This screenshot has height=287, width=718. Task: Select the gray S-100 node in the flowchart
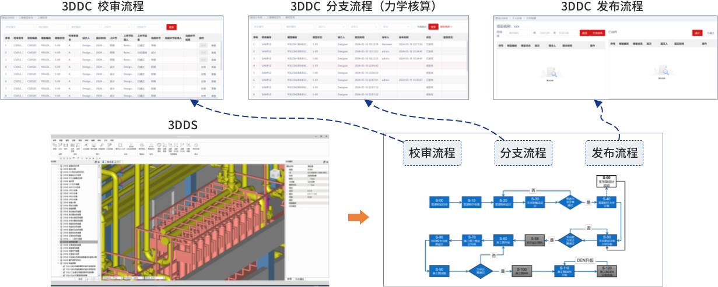(522, 271)
